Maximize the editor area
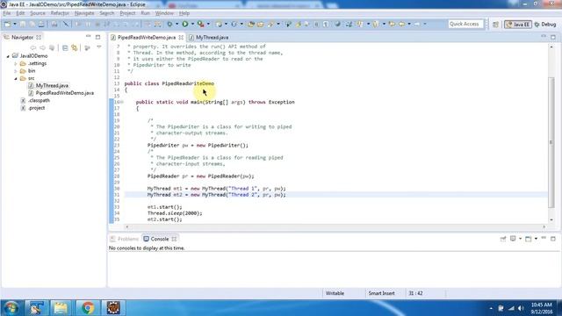Image resolution: width=562 pixels, height=316 pixels. coord(553,37)
